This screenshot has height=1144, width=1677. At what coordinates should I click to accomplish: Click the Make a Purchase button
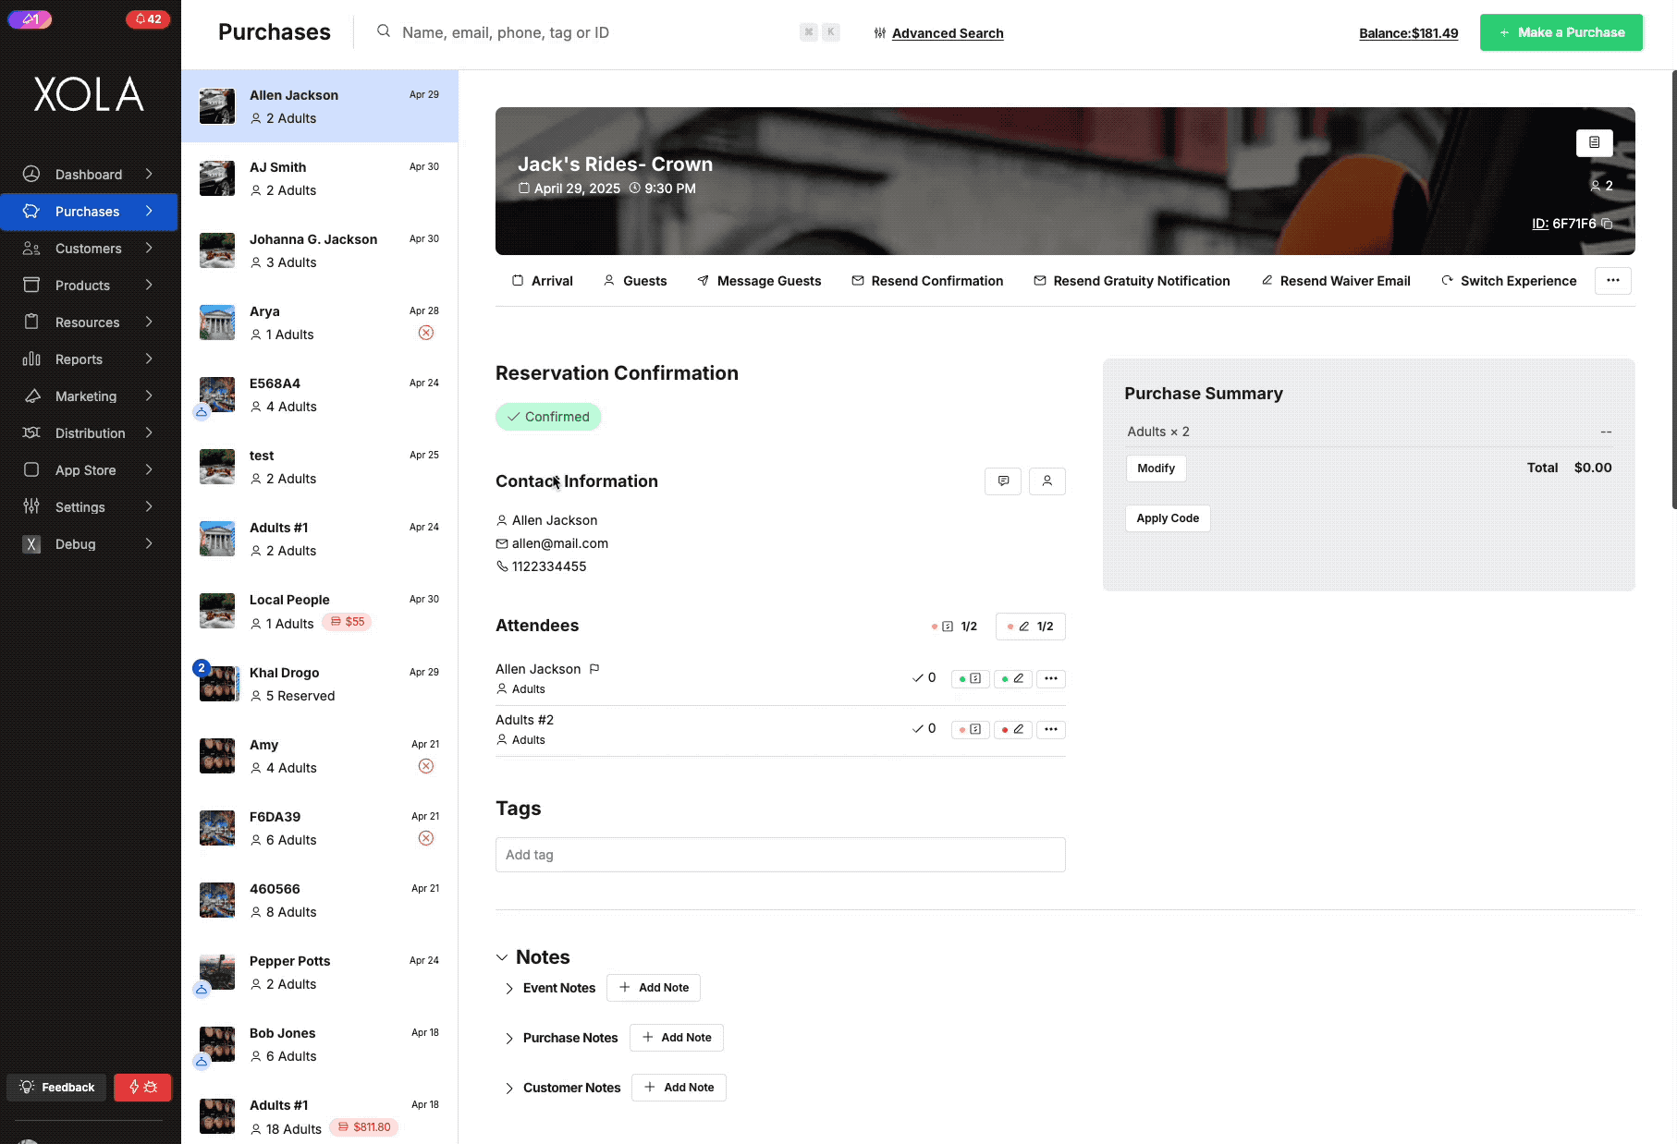point(1561,32)
